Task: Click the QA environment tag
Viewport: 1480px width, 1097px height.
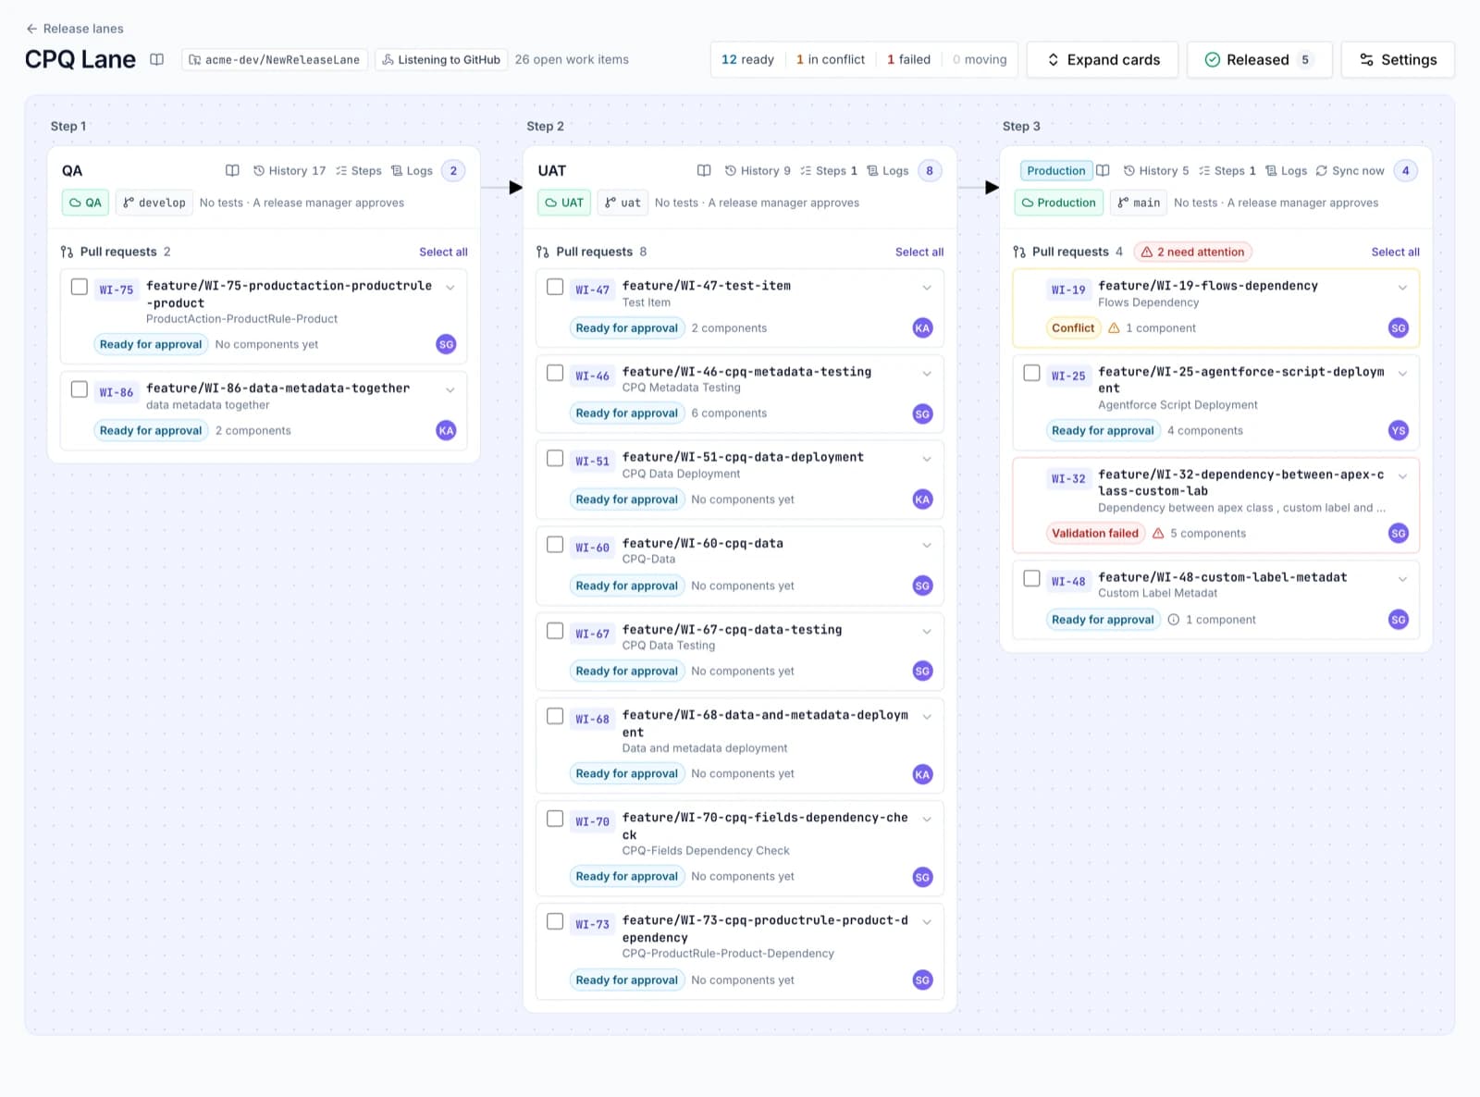Action: click(85, 203)
